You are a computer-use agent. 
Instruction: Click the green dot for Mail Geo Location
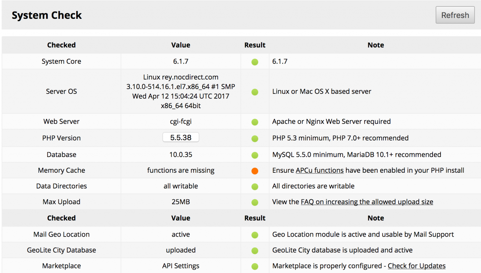[255, 235]
